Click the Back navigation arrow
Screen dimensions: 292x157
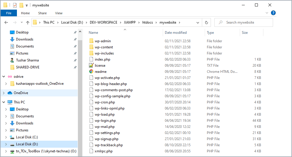[6, 22]
